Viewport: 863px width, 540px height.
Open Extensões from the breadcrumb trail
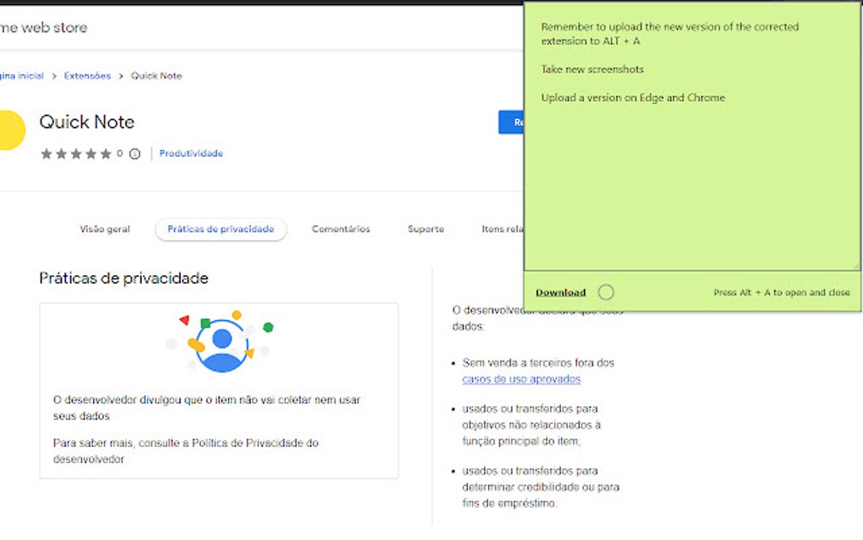[x=87, y=75]
